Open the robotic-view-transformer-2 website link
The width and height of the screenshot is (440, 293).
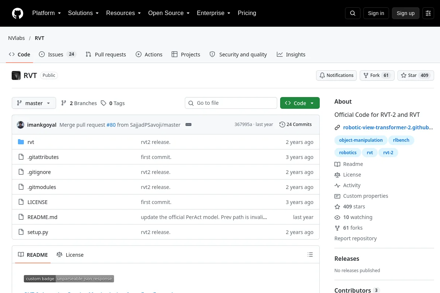click(388, 128)
